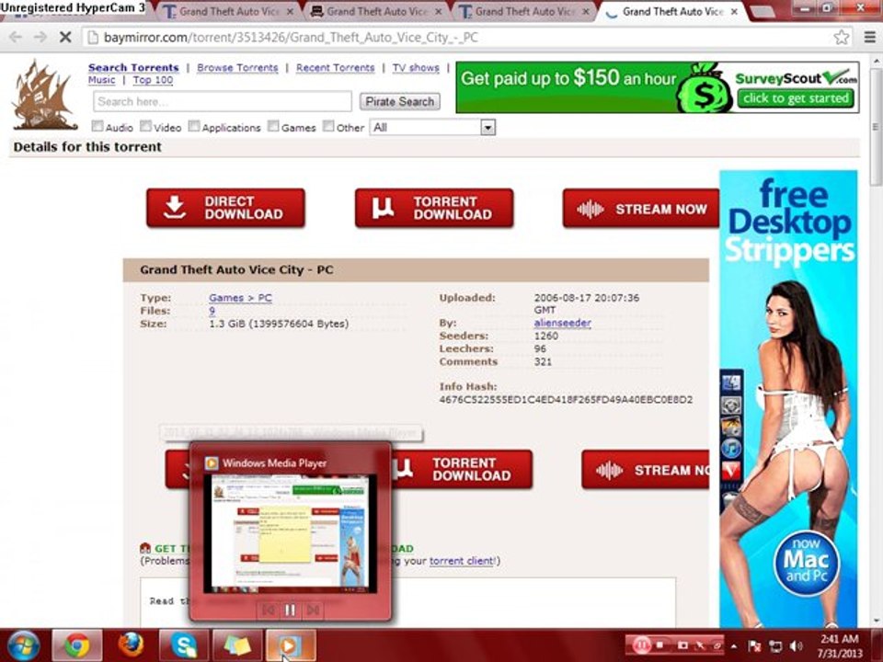The image size is (883, 662).
Task: Click the HyperCam eraser icon
Action: (x=717, y=645)
